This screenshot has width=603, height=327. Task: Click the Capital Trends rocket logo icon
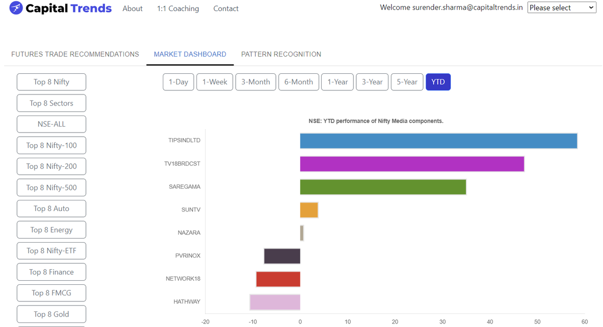coord(16,8)
